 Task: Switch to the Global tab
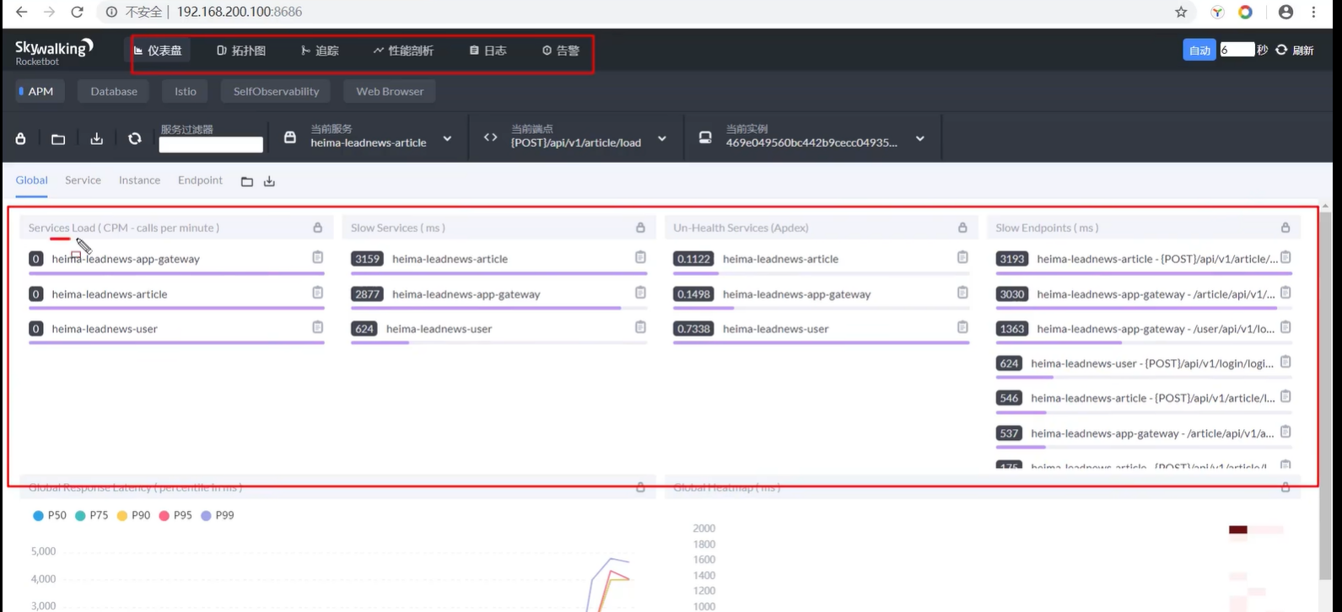pos(32,180)
